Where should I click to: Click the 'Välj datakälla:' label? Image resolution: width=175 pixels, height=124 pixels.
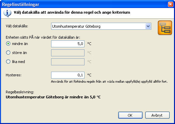tap(17, 26)
